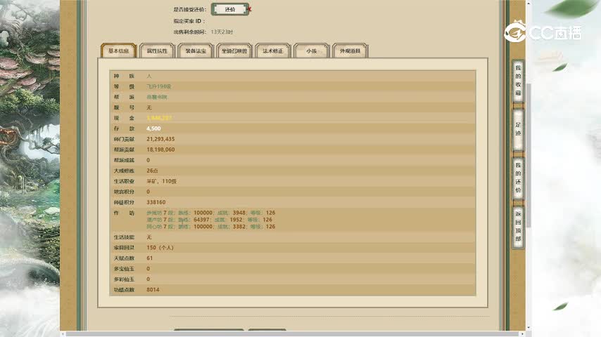Click the 帮派 guild name value
This screenshot has height=337, width=601.
pyautogui.click(x=157, y=97)
